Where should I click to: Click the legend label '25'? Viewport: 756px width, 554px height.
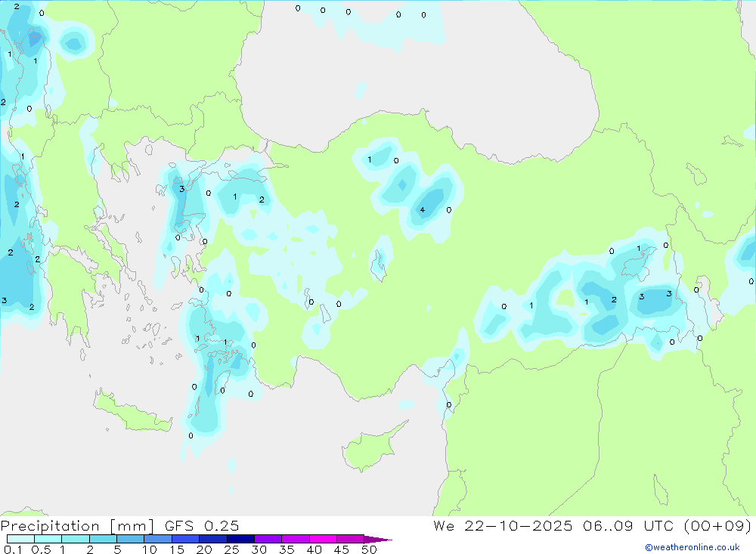(231, 549)
